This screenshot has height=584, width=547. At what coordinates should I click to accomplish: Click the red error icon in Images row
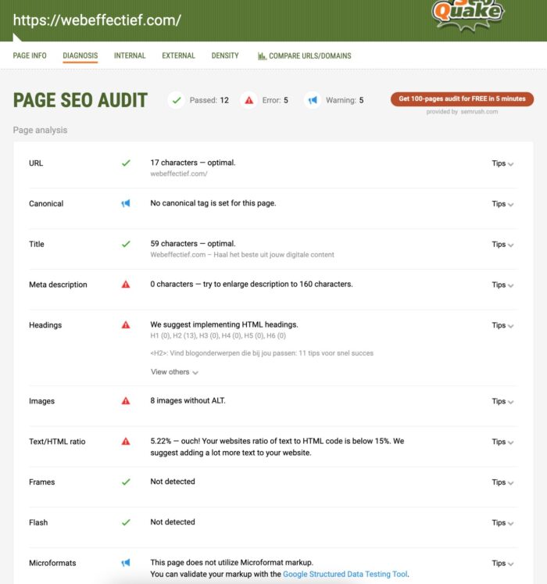click(x=126, y=401)
